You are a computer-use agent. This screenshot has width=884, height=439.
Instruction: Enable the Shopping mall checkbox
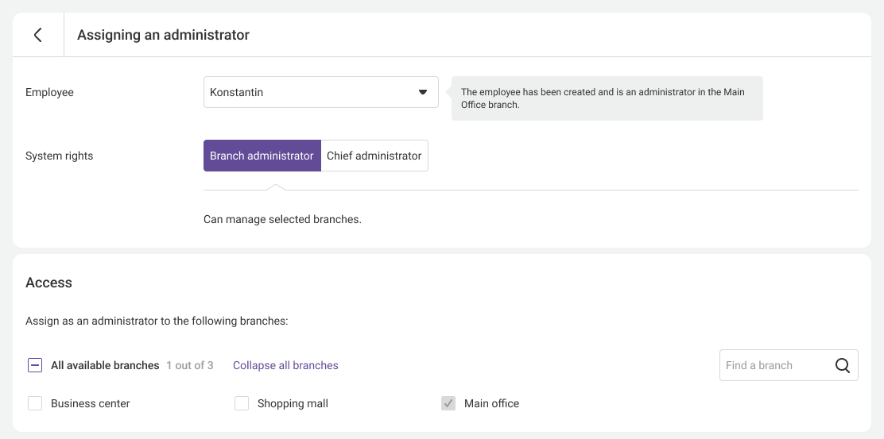tap(242, 403)
